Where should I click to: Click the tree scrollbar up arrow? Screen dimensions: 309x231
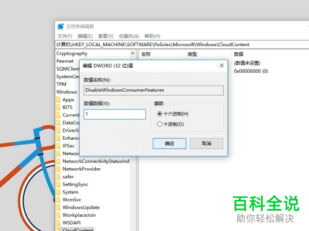tap(133, 54)
